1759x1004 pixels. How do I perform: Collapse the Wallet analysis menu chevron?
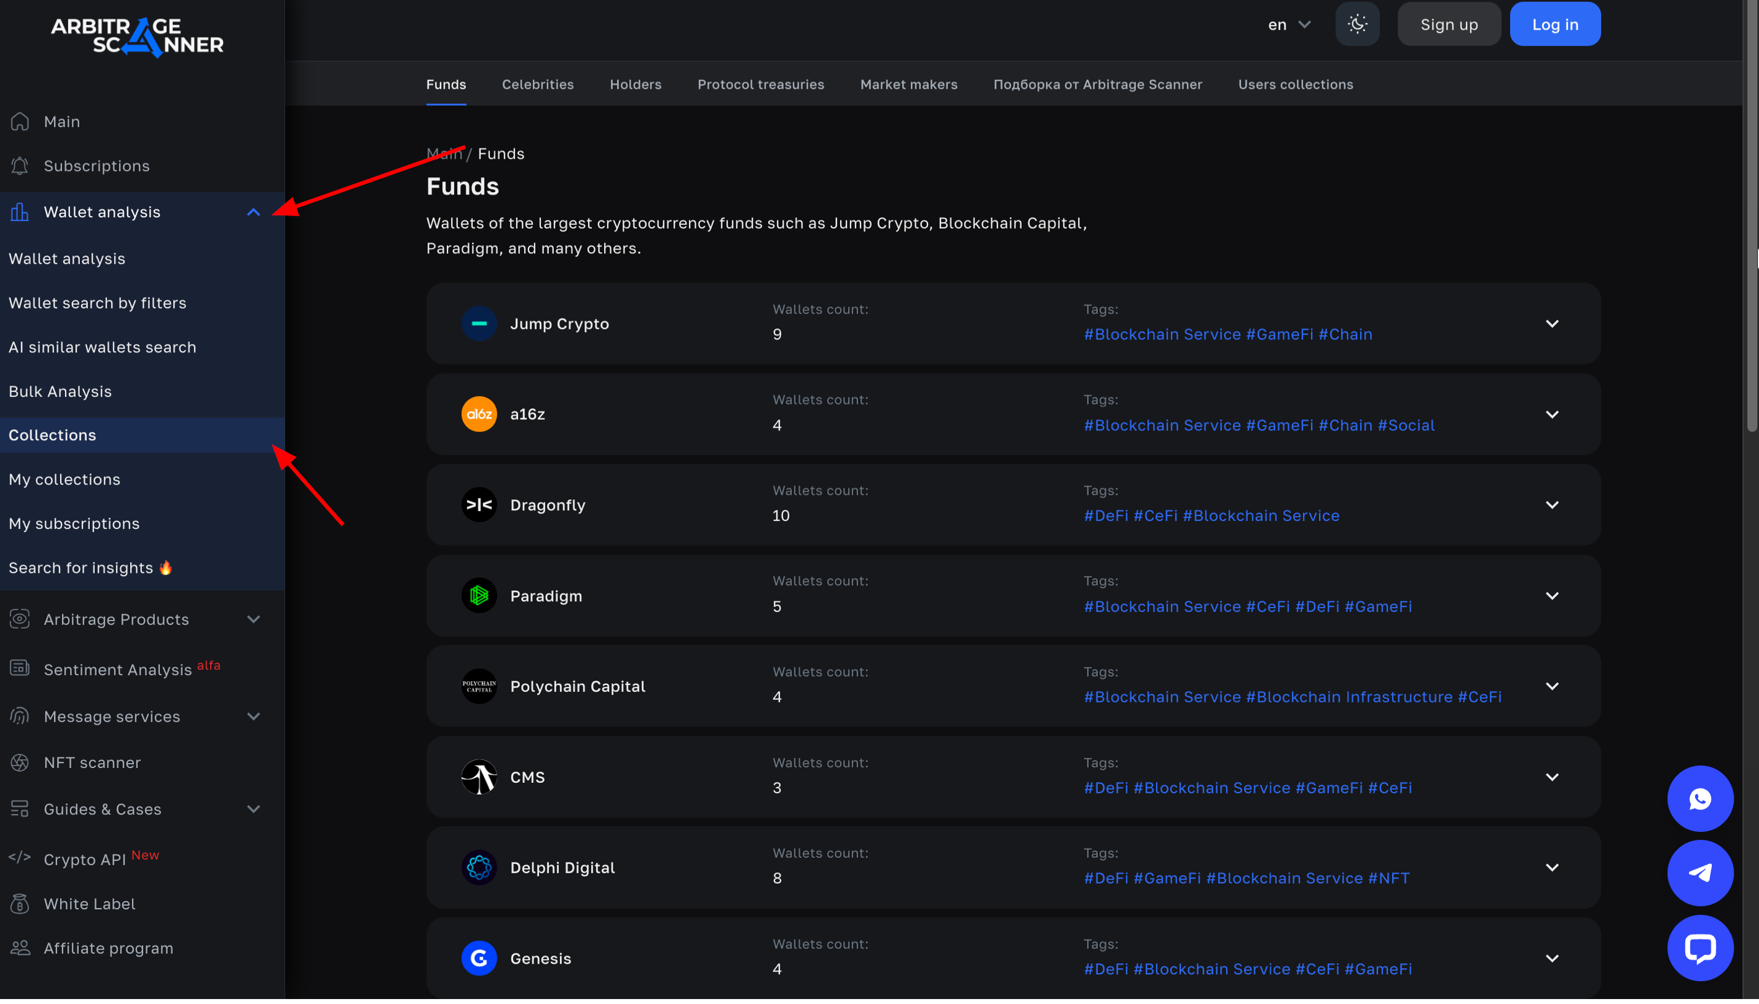(253, 212)
